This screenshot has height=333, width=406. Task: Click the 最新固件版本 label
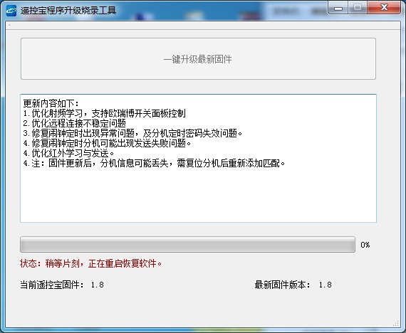[283, 285]
